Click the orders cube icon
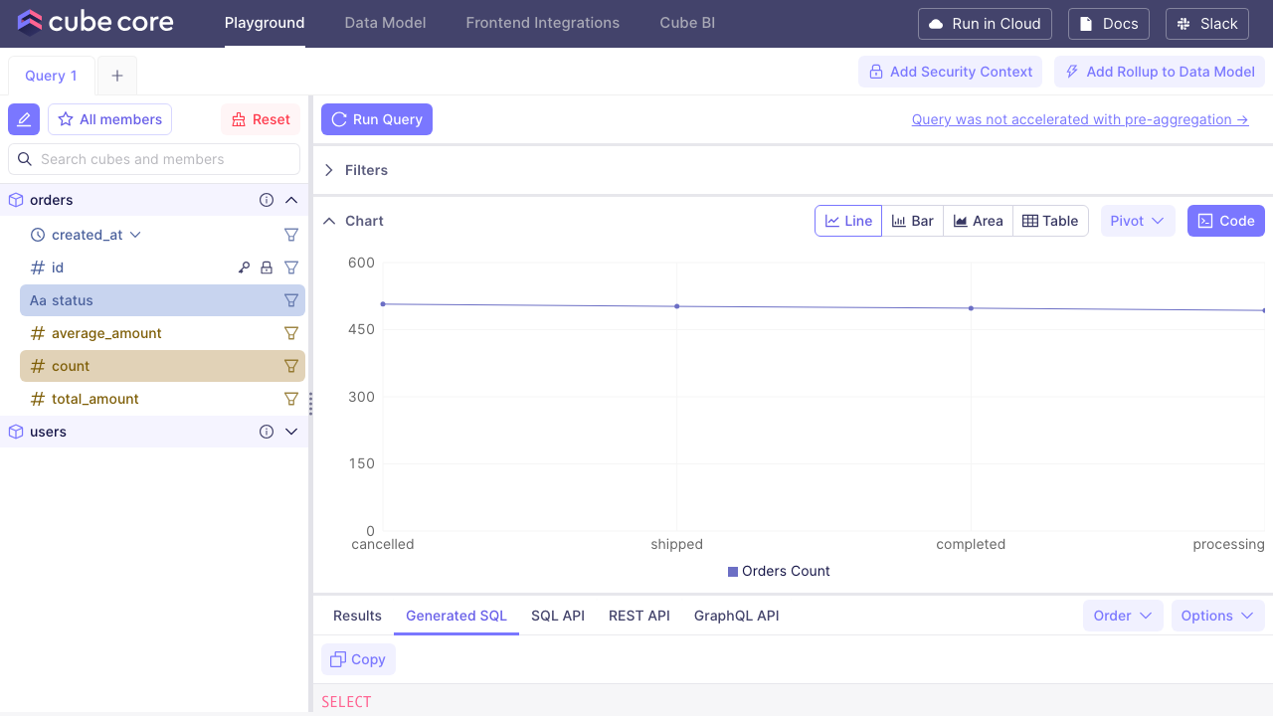 click(16, 200)
